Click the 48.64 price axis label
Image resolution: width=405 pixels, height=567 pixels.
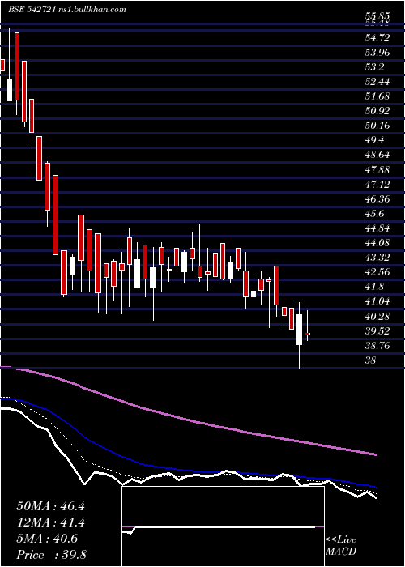point(377,156)
